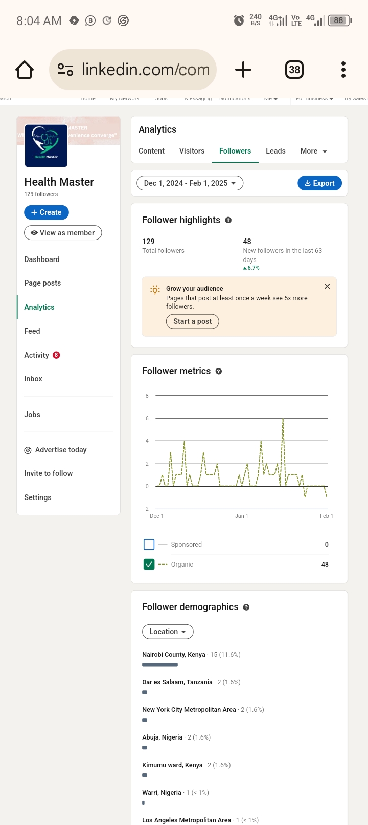
Task: Click the Export button
Action: (319, 183)
